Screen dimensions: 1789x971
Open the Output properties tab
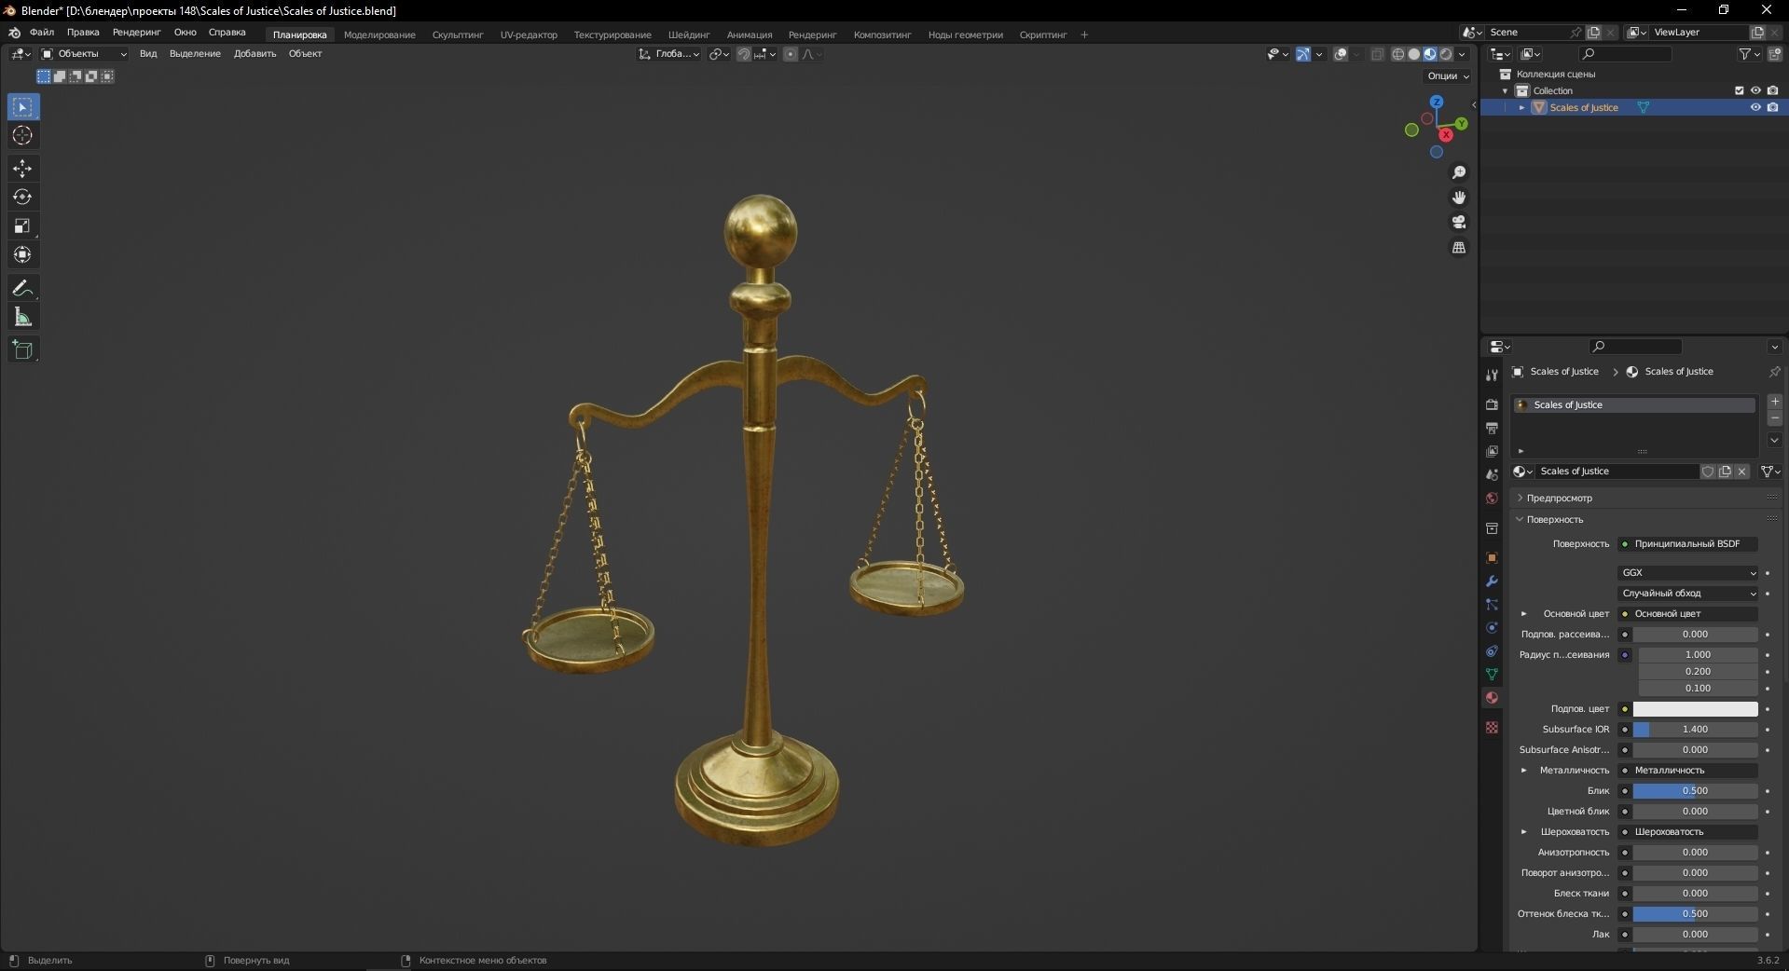click(x=1492, y=428)
